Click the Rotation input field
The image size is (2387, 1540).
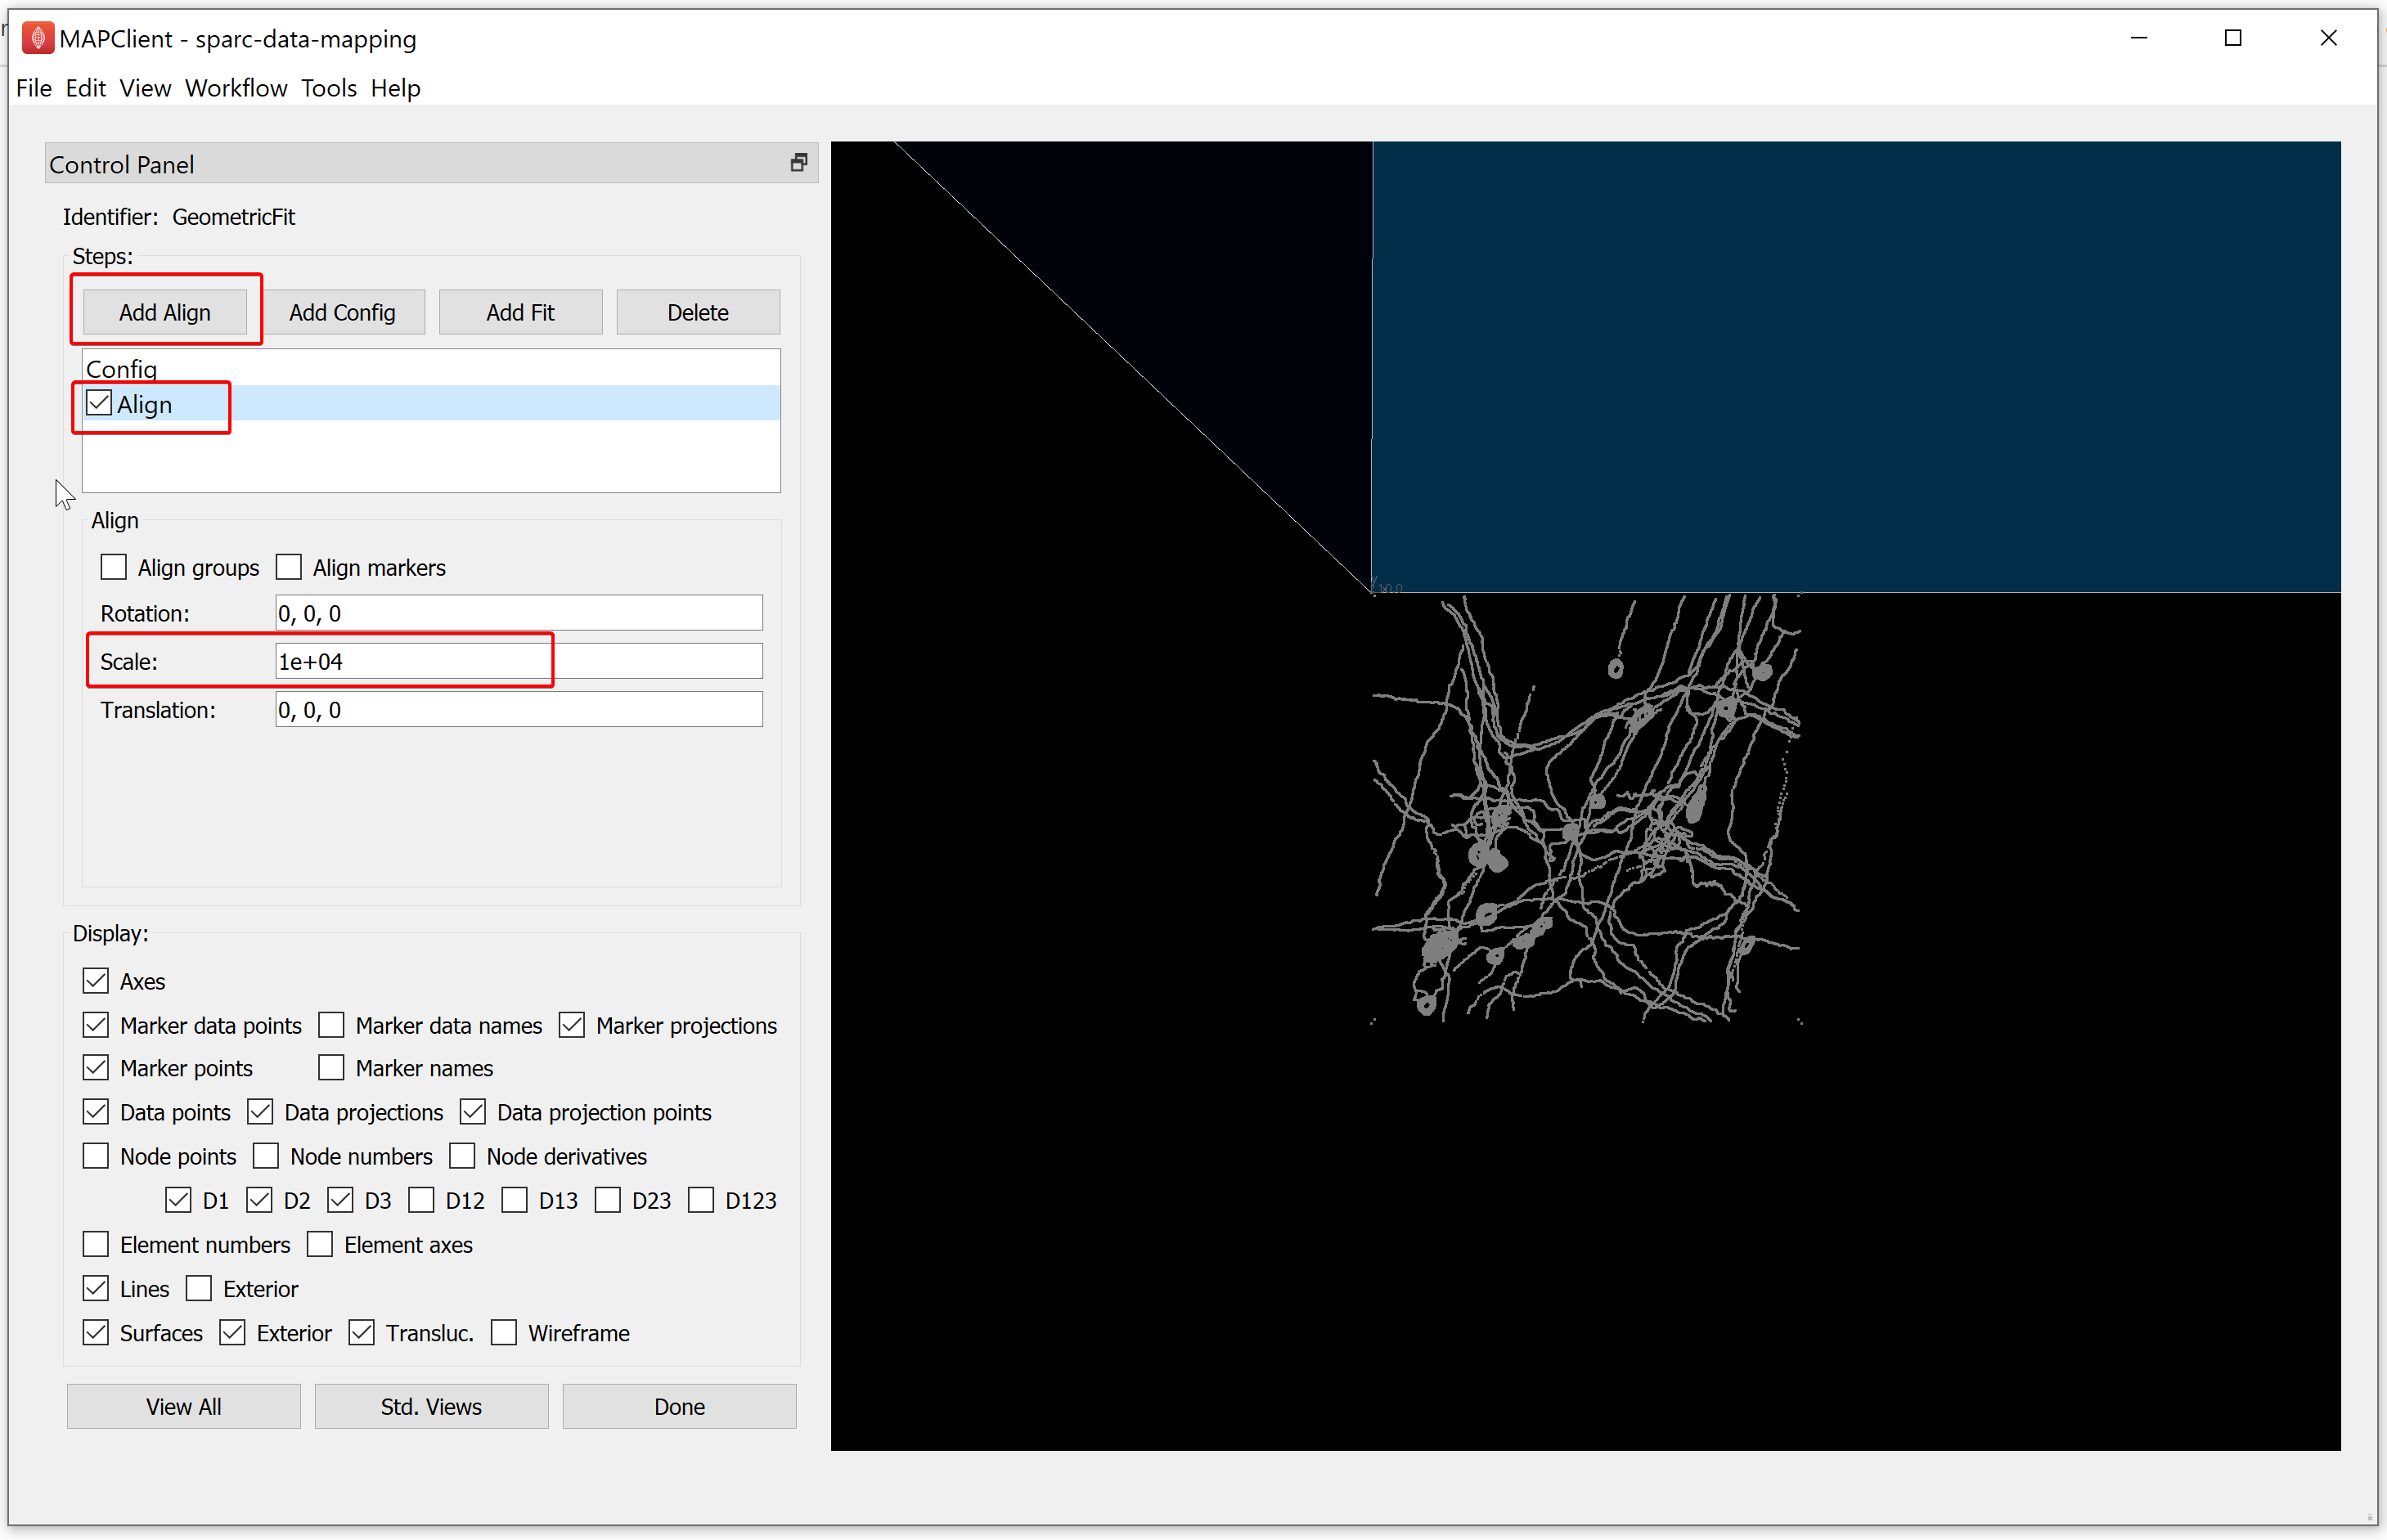[519, 613]
